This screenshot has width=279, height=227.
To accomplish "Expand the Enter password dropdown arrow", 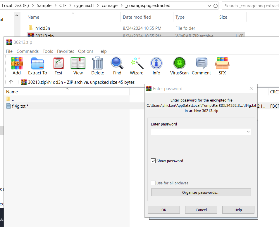I will point(248,132).
